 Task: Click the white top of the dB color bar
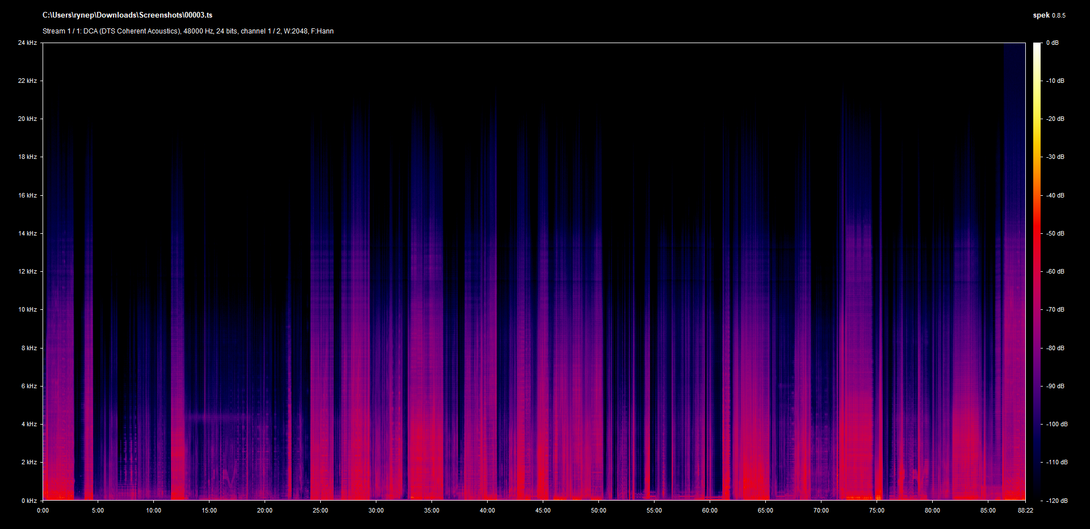tap(1037, 45)
